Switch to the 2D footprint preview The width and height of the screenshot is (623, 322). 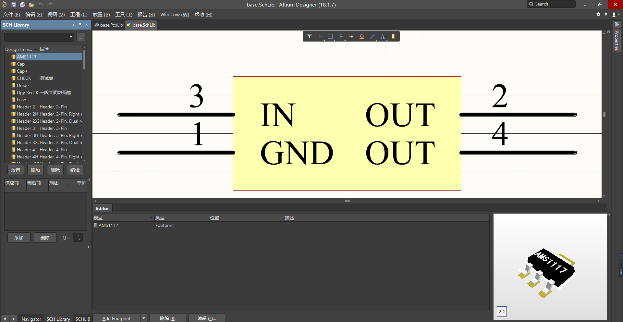click(x=502, y=312)
